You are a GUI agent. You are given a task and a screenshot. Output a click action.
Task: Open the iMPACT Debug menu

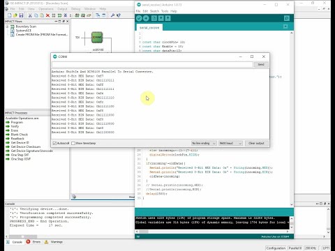tap(75, 9)
